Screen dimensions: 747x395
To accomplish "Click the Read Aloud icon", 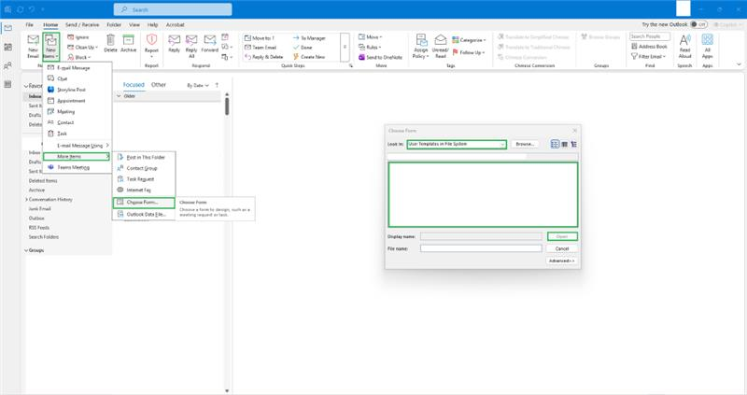I will pos(684,40).
